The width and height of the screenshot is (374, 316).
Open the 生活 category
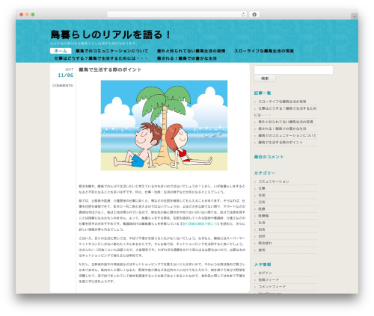[262, 223]
